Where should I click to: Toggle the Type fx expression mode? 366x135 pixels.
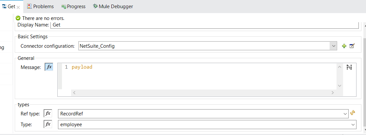click(x=48, y=125)
